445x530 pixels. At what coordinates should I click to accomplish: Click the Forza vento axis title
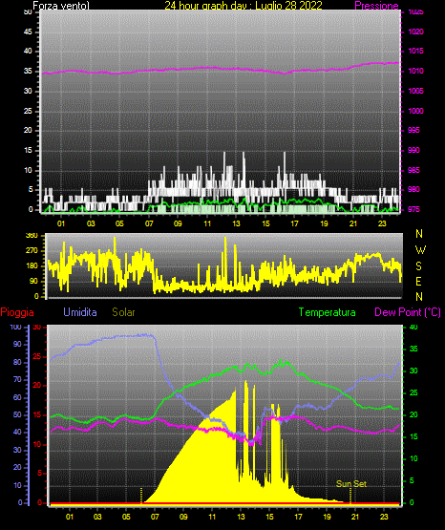coord(61,6)
